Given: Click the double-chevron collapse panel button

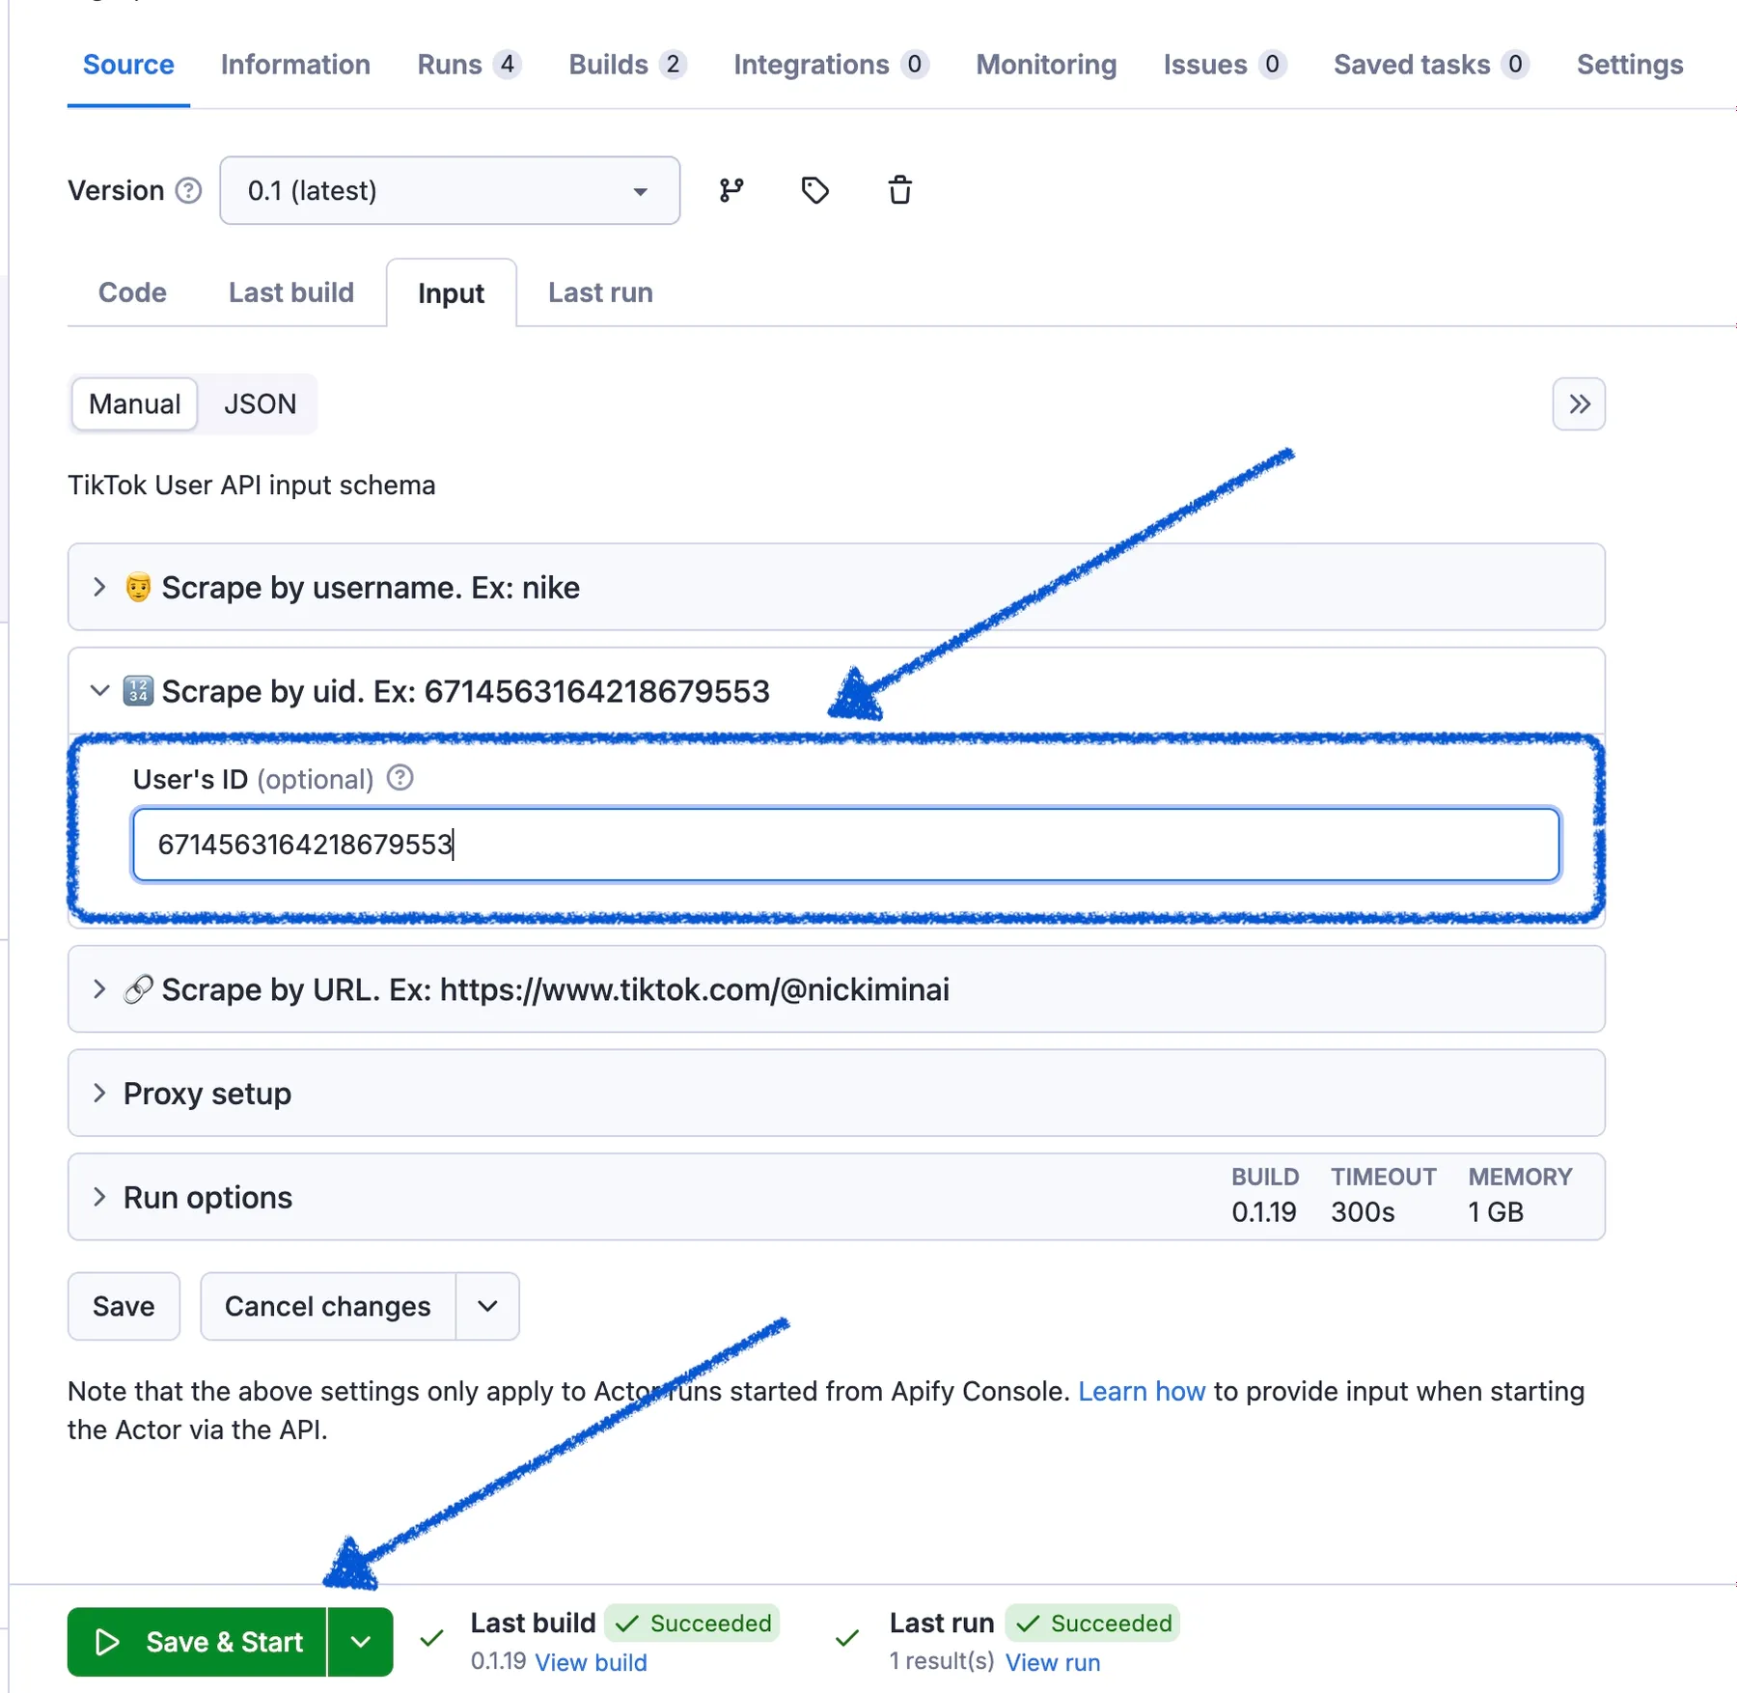Looking at the screenshot, I should (1579, 404).
